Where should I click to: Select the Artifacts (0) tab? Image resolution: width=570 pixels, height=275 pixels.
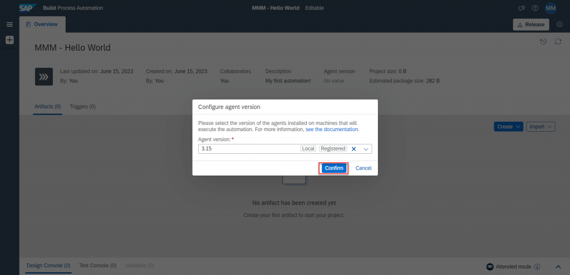pos(48,107)
